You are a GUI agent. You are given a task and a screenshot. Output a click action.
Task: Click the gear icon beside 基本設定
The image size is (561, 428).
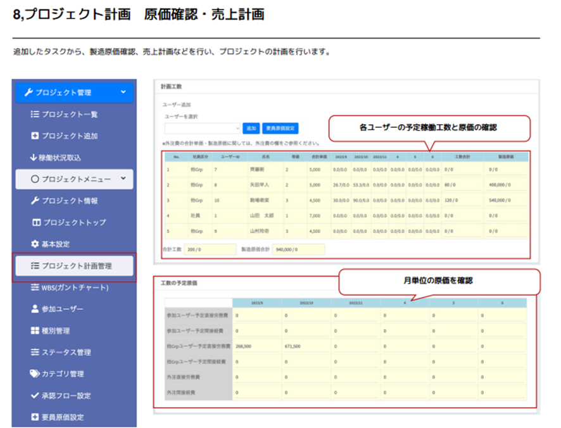[35, 244]
